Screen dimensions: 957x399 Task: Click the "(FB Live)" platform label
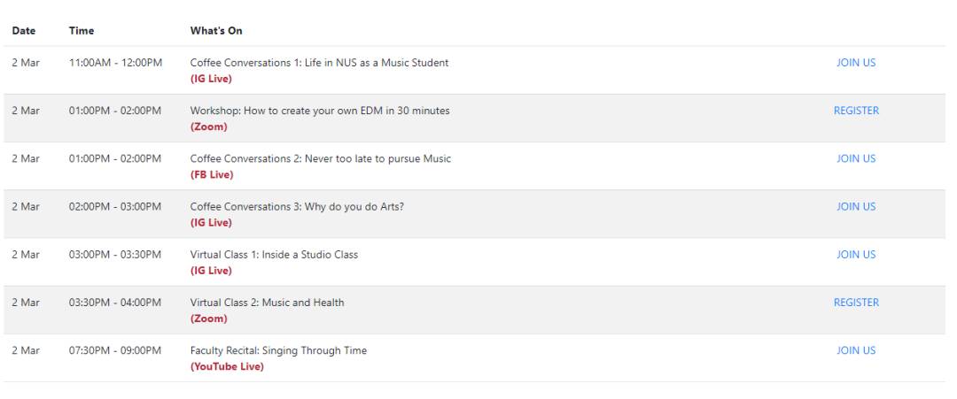[x=212, y=175]
